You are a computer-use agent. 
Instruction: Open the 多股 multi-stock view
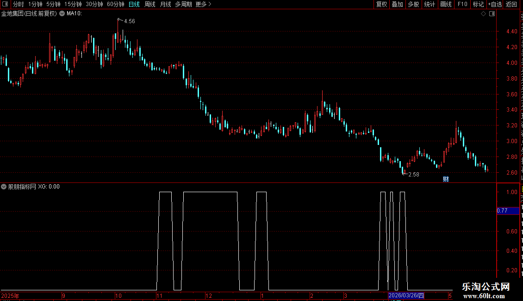[x=414, y=4]
